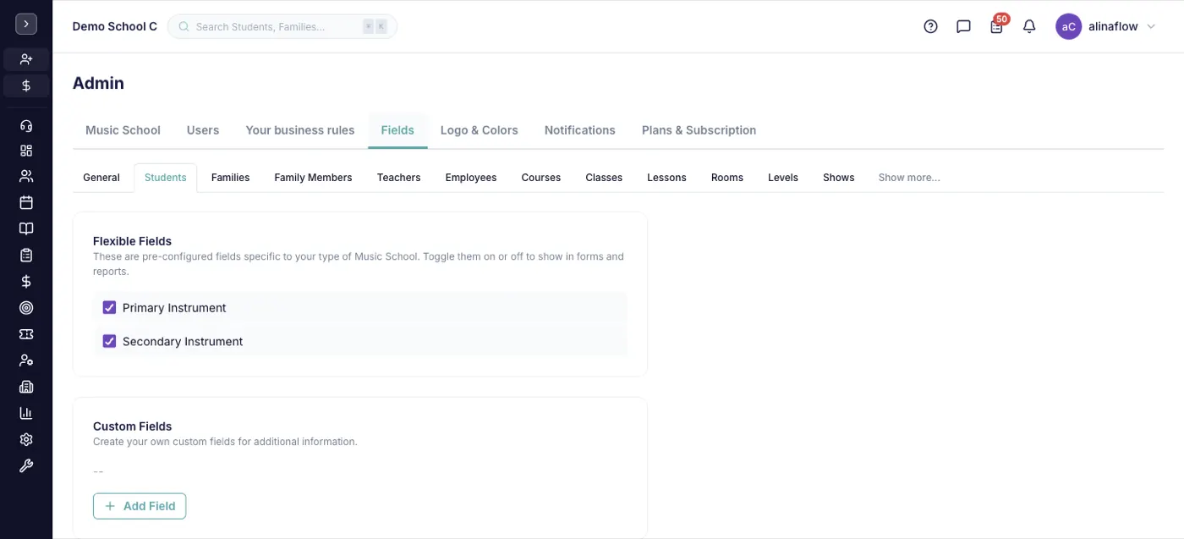Click the magnifier icon in search box
The width and height of the screenshot is (1184, 539).
tap(184, 26)
